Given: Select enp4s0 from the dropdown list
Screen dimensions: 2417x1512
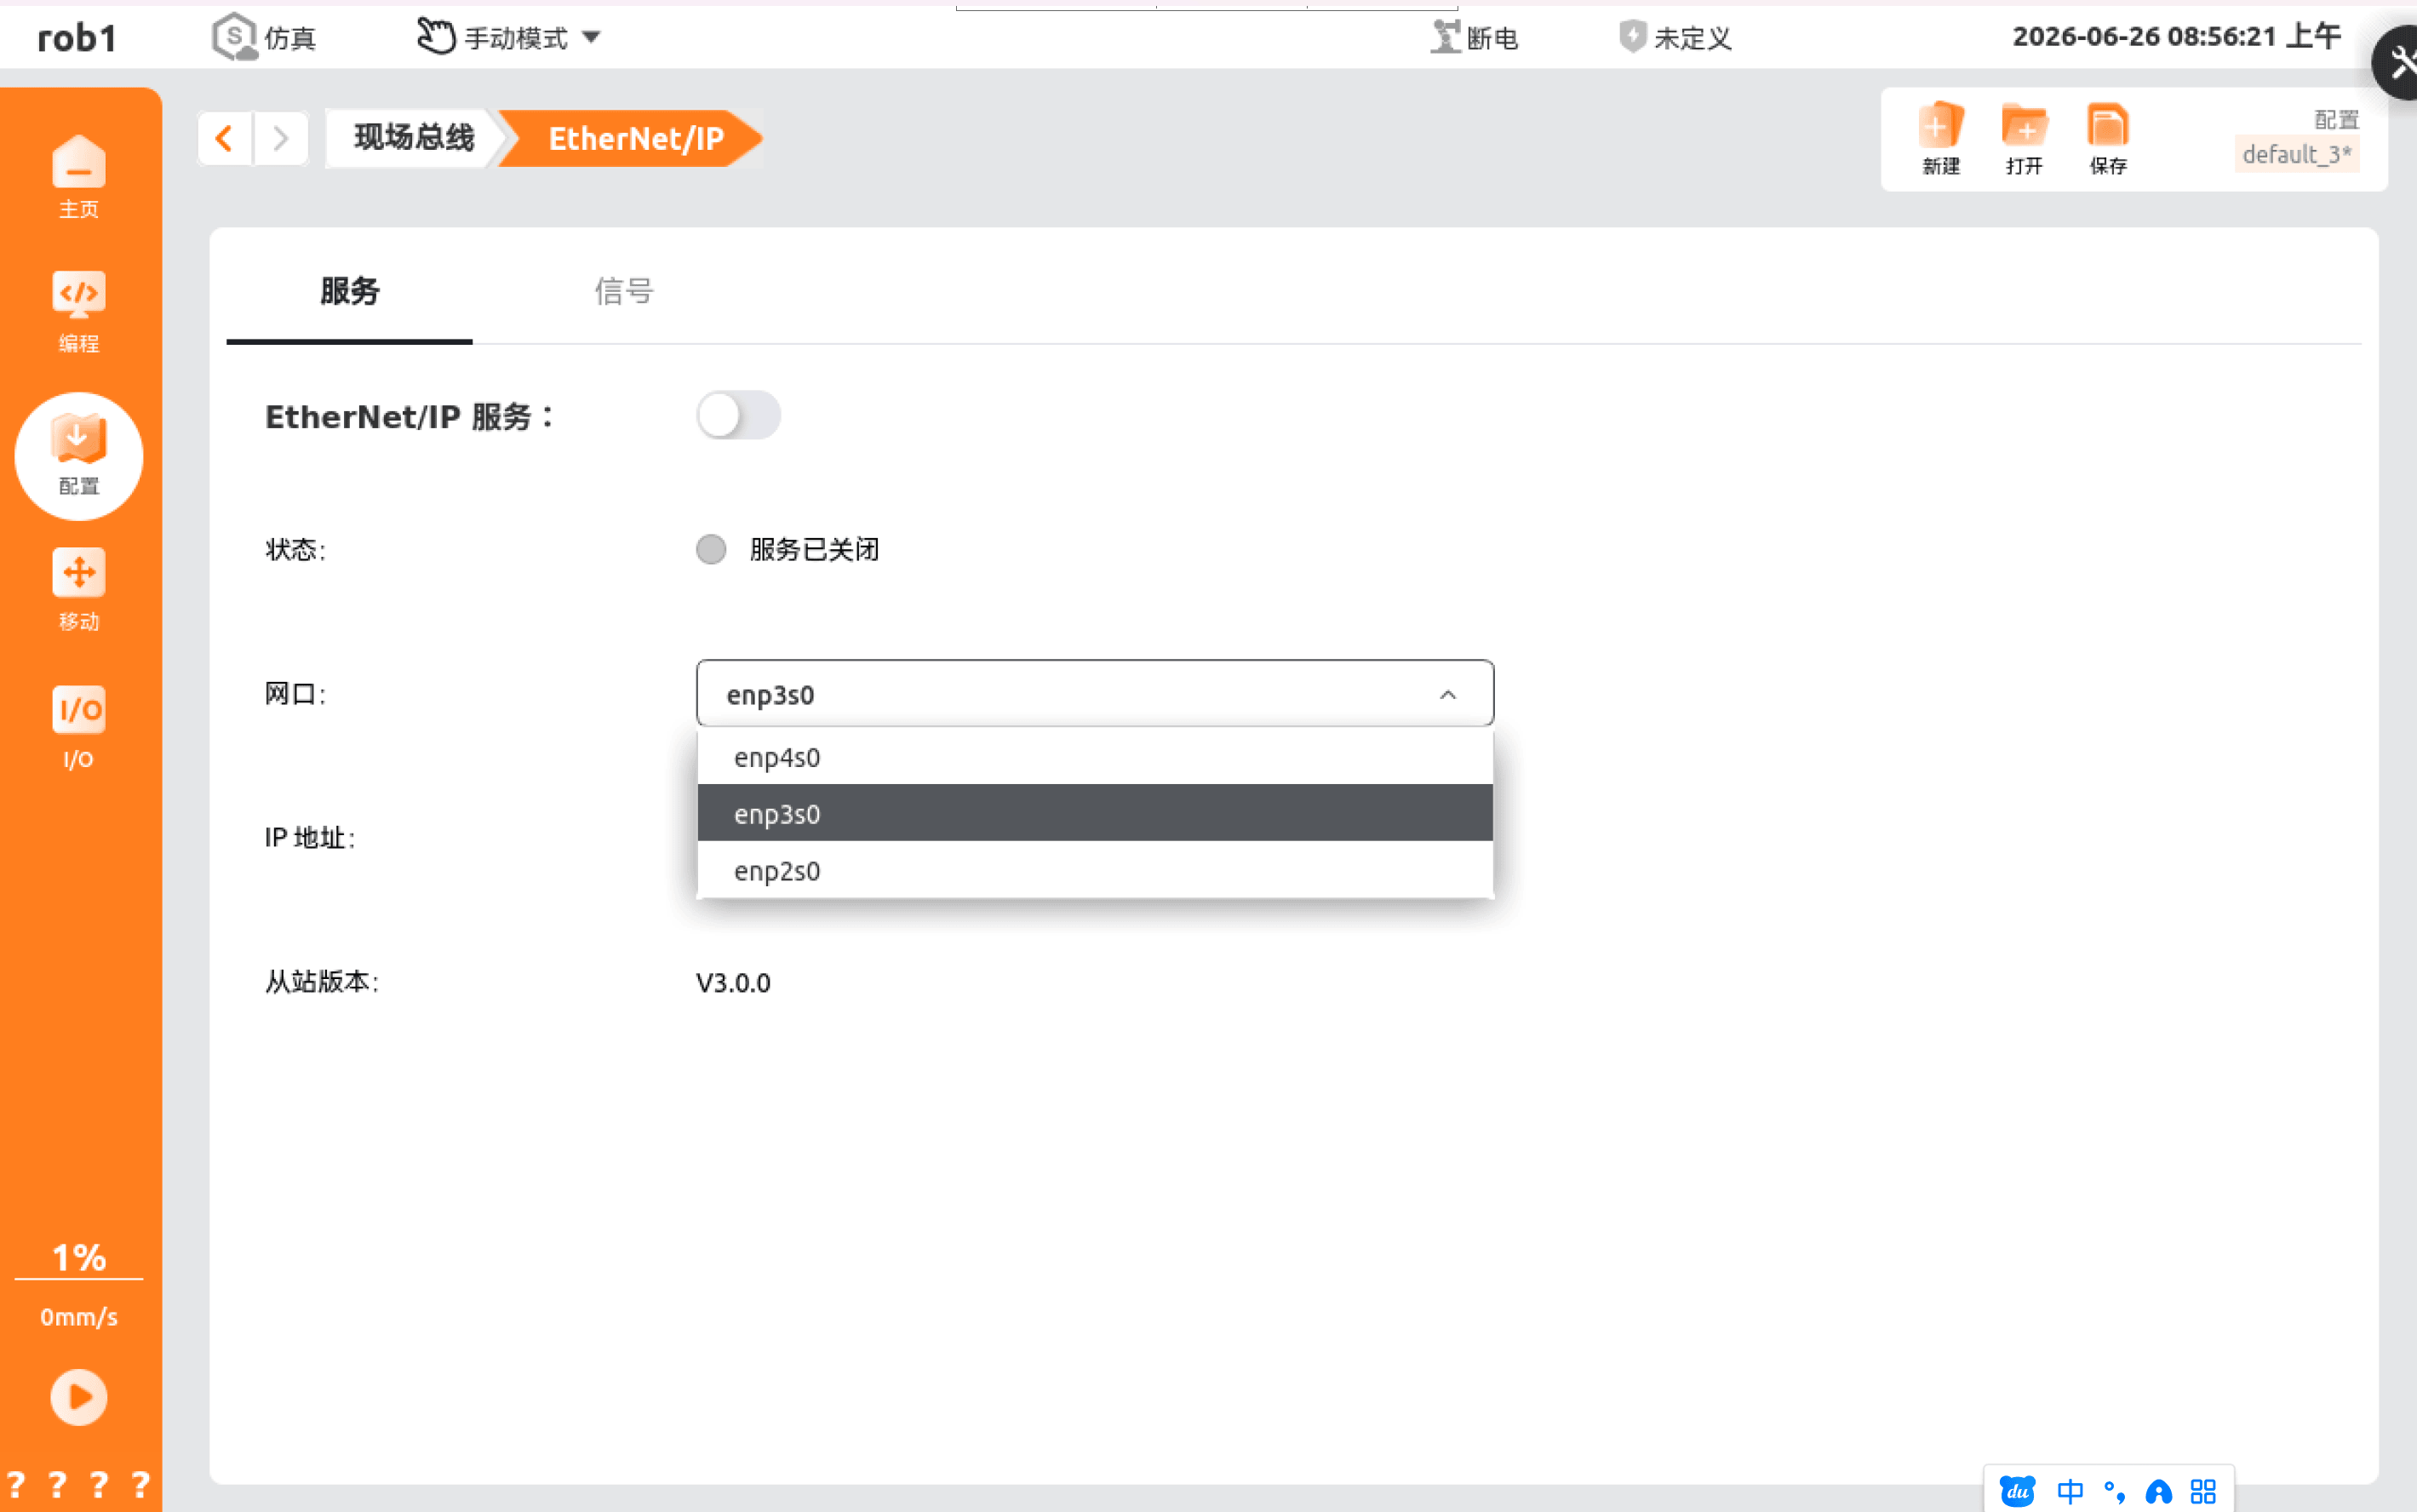Looking at the screenshot, I should (x=1095, y=757).
